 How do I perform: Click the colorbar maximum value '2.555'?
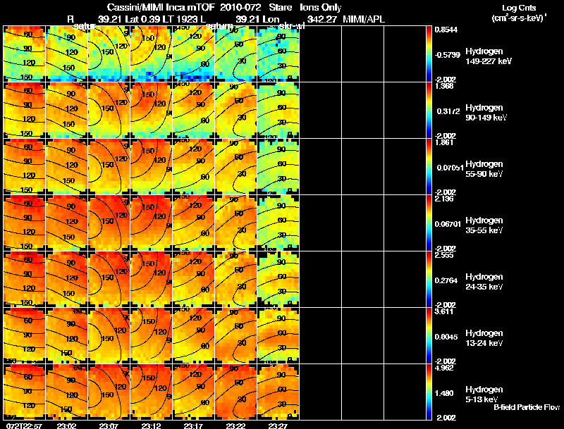click(444, 256)
